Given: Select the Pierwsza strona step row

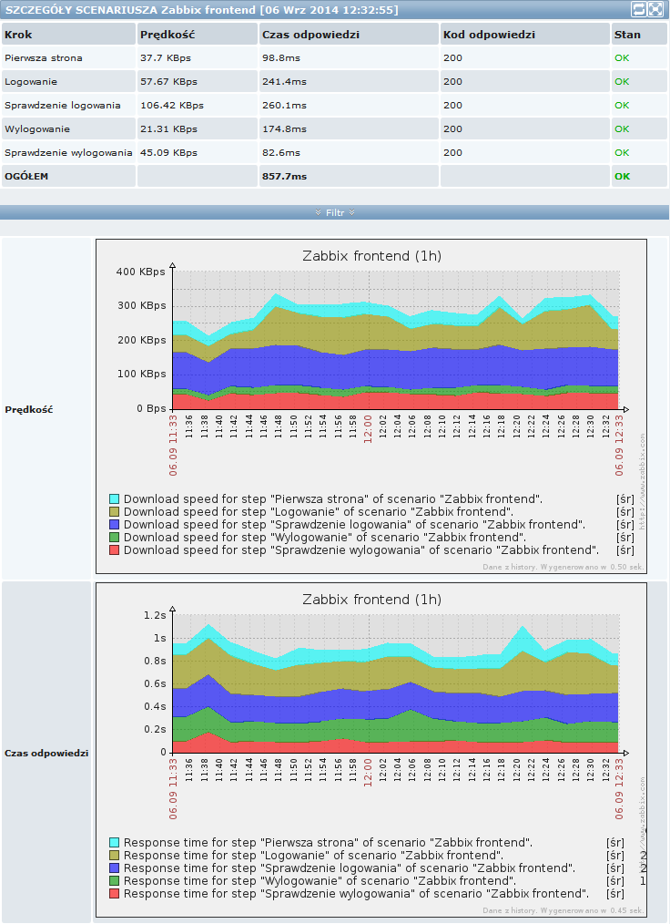Looking at the screenshot, I should (334, 57).
